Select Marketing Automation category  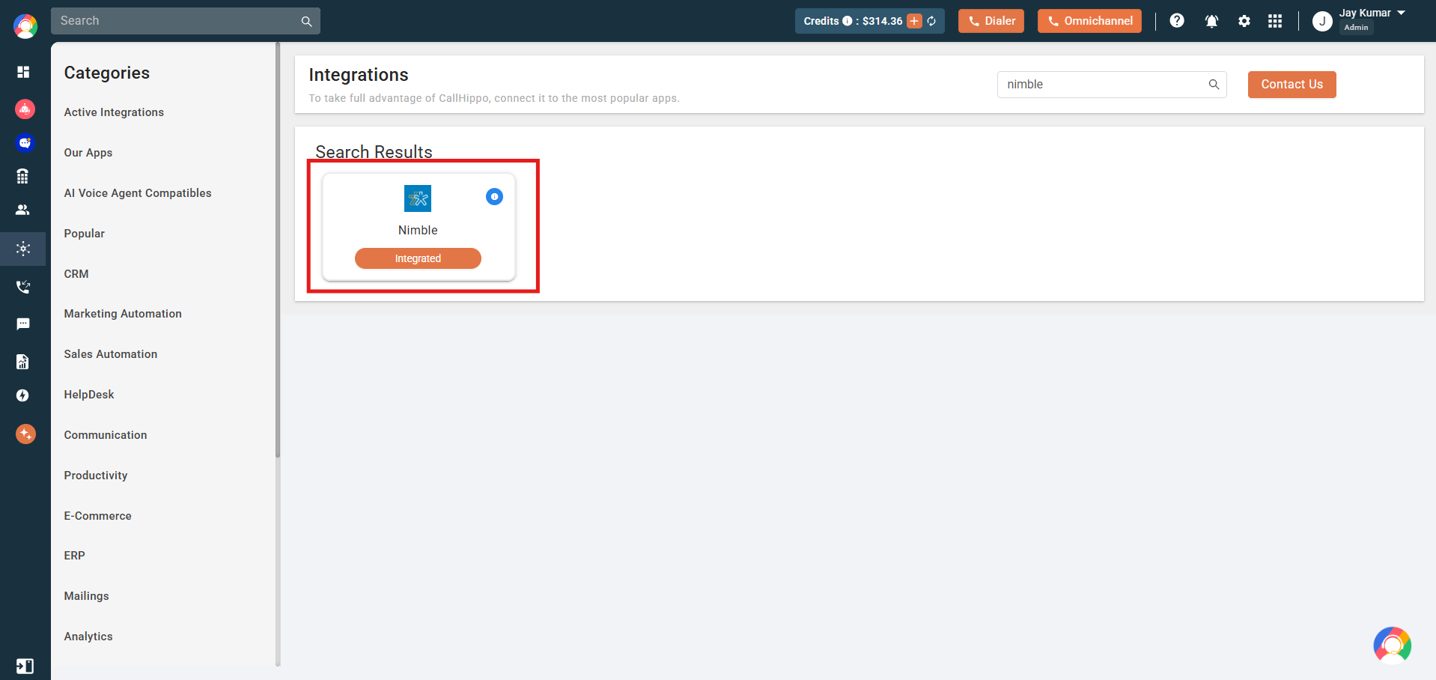coord(123,314)
